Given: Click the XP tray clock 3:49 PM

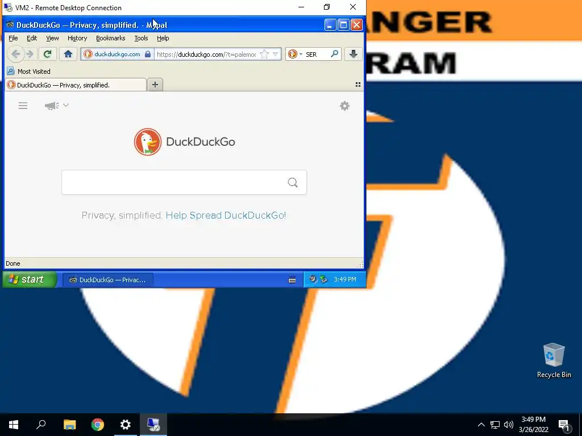Looking at the screenshot, I should point(345,279).
